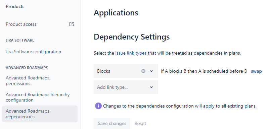
Task: Click the Reset button
Action: pyautogui.click(x=140, y=123)
